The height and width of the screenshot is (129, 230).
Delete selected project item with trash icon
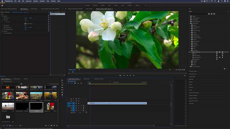point(57,125)
